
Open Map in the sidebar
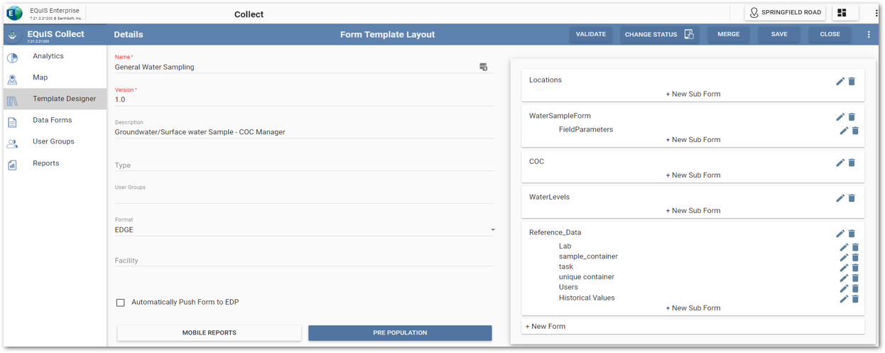[55, 77]
